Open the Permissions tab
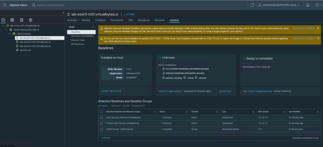Image resolution: width=323 pixels, height=147 pixels. click(117, 20)
